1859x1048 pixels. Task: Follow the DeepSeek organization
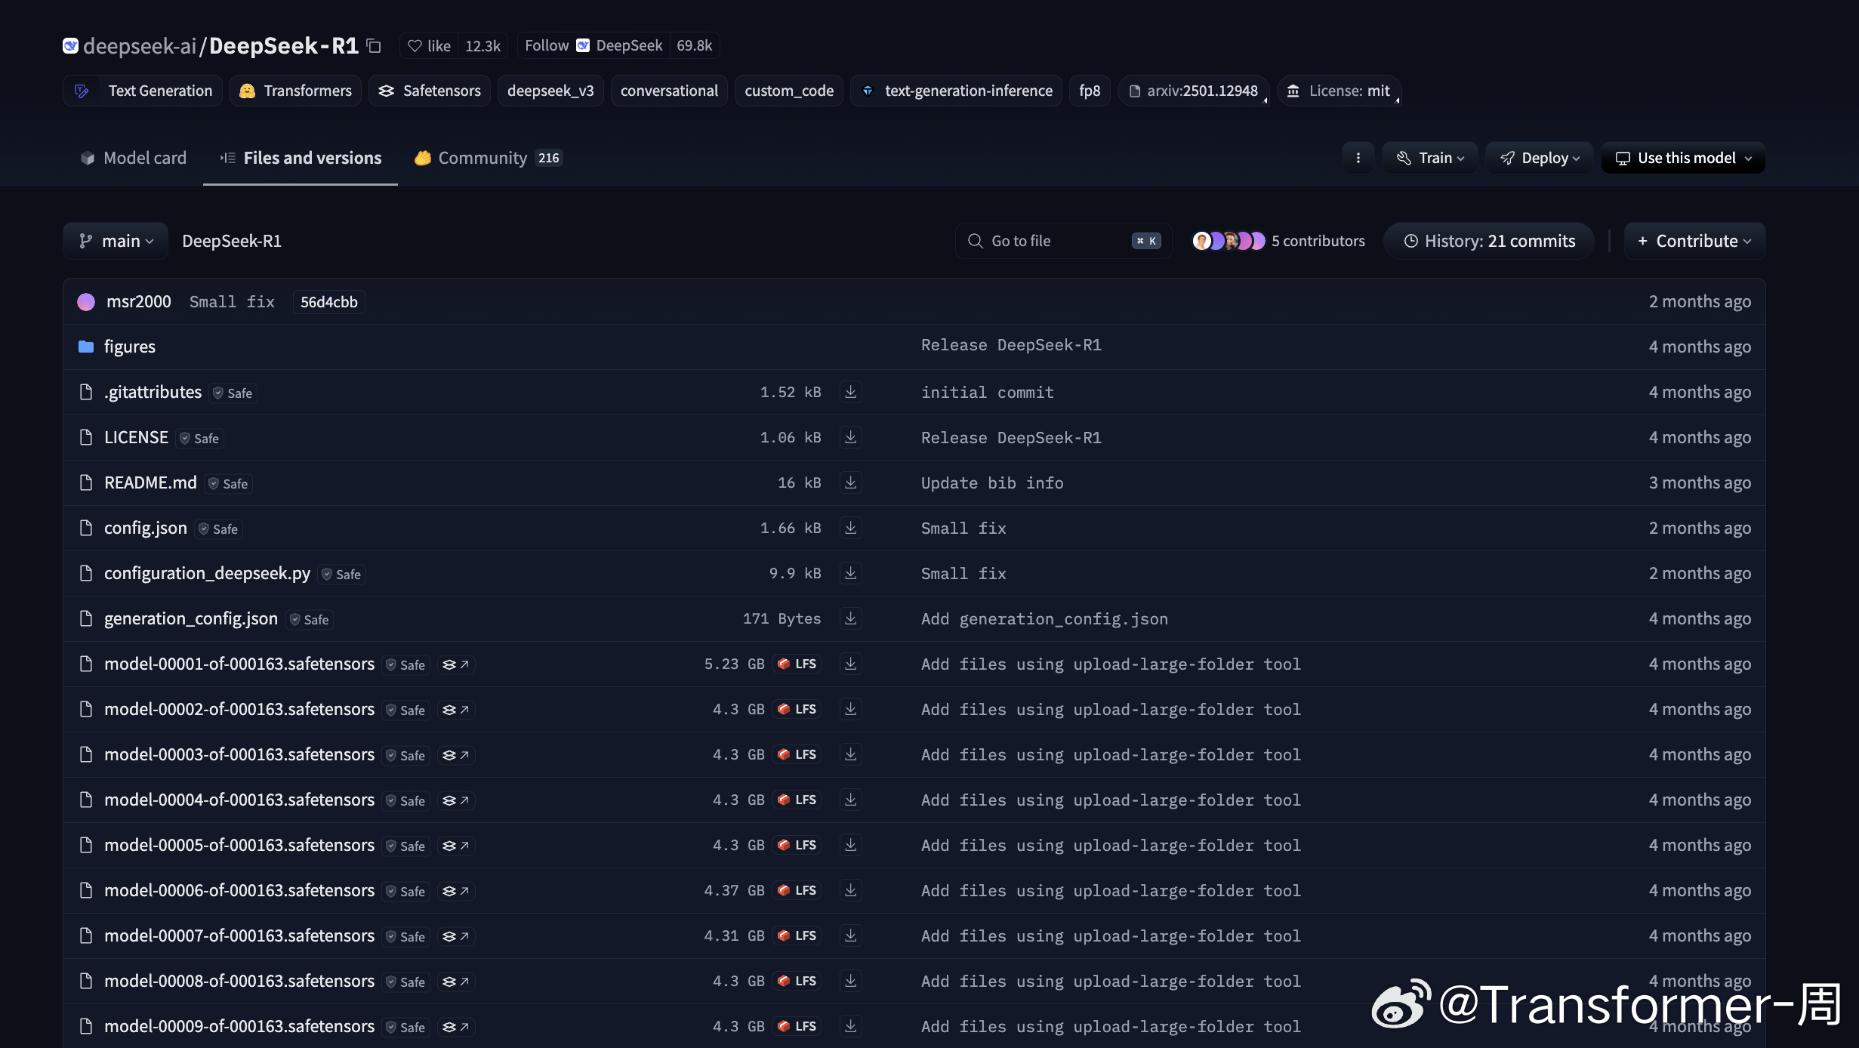coord(593,46)
